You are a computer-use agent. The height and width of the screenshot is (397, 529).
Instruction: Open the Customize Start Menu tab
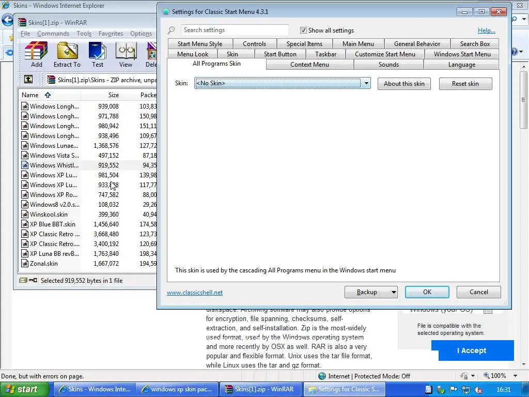tap(385, 54)
